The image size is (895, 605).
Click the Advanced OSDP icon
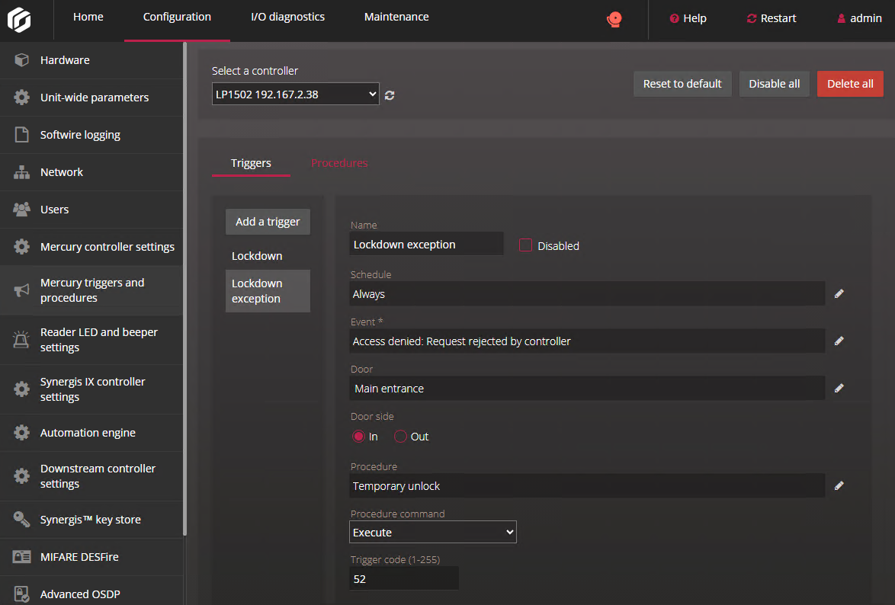21,594
